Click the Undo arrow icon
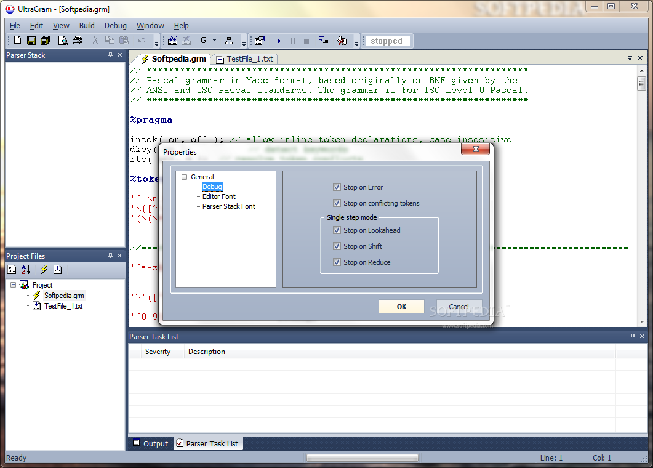Image resolution: width=653 pixels, height=468 pixels. coord(142,41)
